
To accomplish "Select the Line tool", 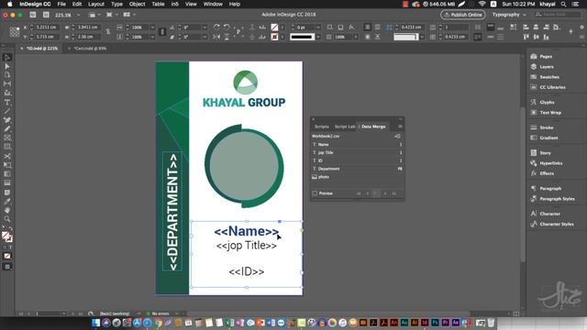I will pyautogui.click(x=7, y=111).
